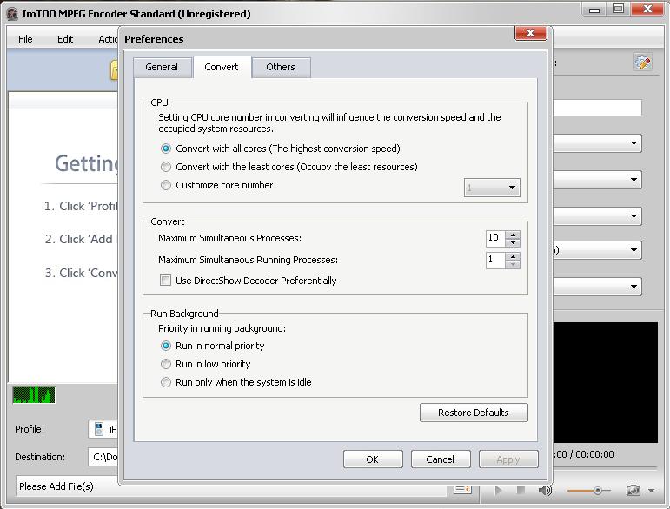Click the Stop button in the preview panel

point(520,490)
